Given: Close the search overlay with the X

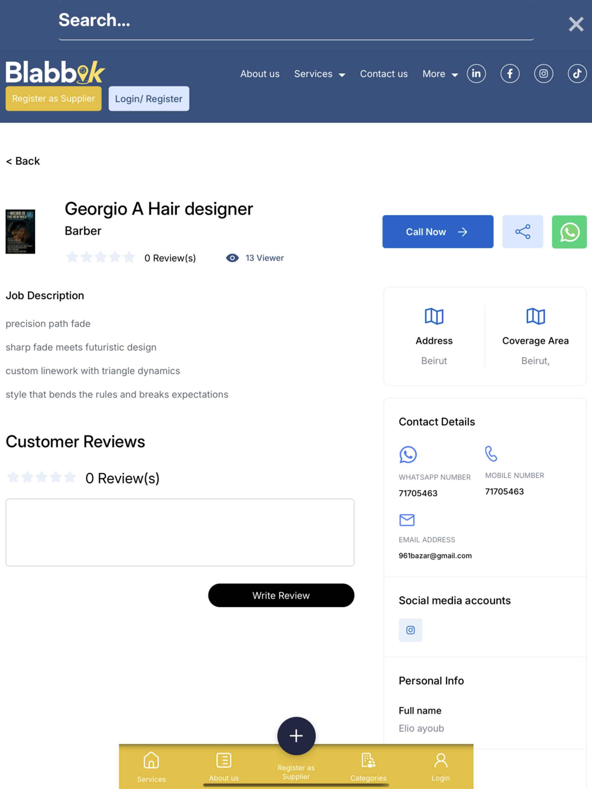Looking at the screenshot, I should (x=576, y=24).
